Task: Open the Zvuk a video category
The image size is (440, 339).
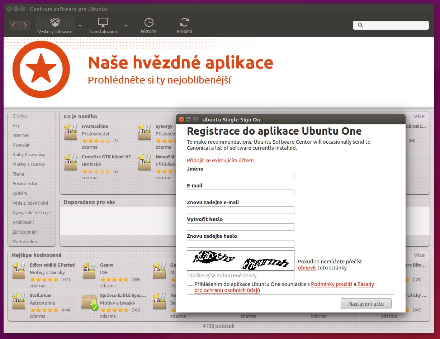Action: pos(25,242)
